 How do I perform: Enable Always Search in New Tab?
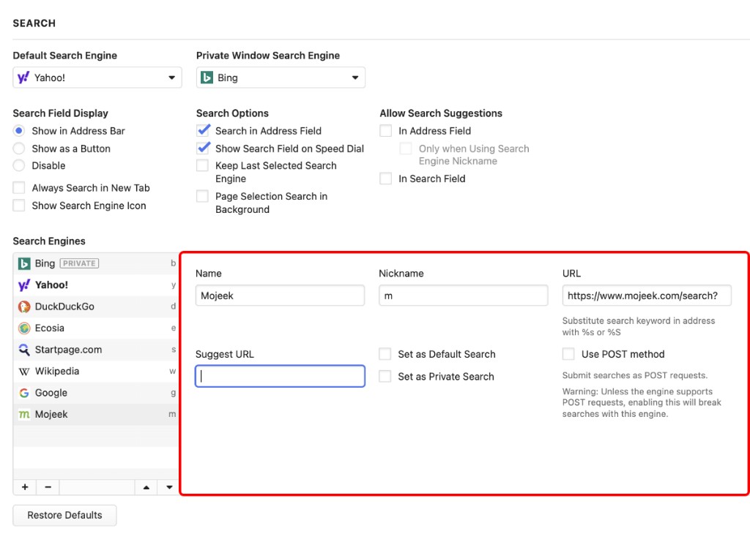click(19, 188)
